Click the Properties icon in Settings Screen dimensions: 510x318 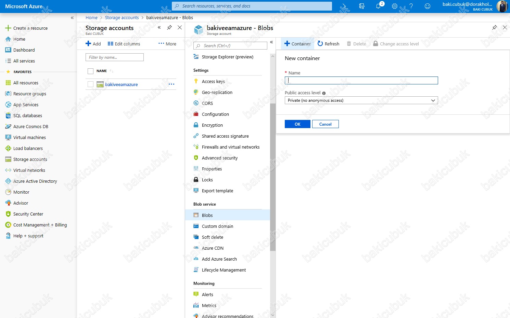click(x=196, y=169)
